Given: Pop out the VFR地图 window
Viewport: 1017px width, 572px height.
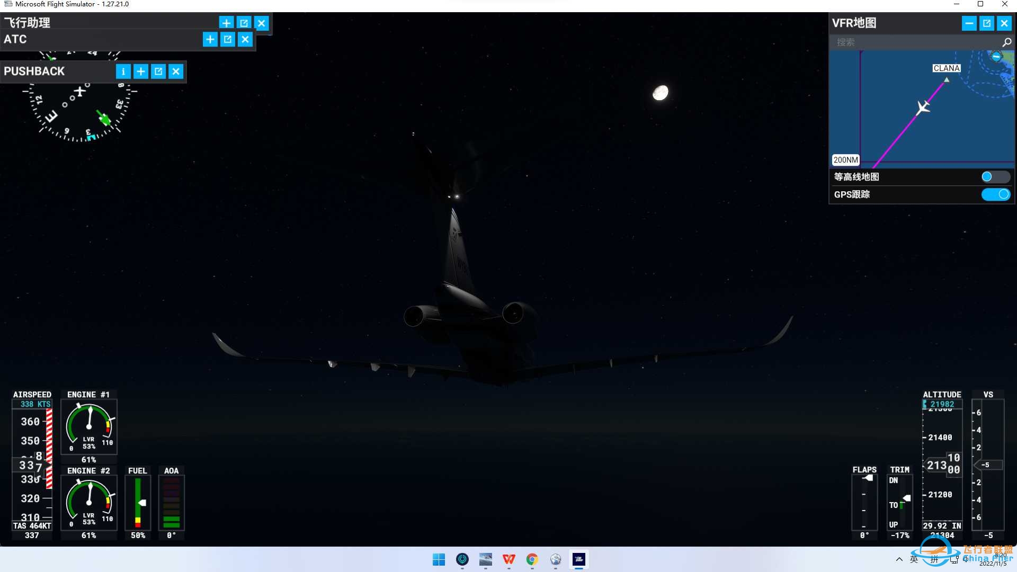Looking at the screenshot, I should pyautogui.click(x=986, y=23).
